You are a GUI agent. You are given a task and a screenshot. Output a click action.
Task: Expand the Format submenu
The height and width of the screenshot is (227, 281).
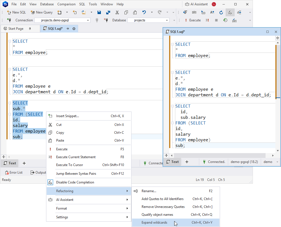tap(89, 208)
